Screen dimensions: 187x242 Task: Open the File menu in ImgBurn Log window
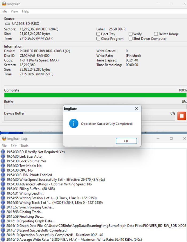click(x=4, y=146)
